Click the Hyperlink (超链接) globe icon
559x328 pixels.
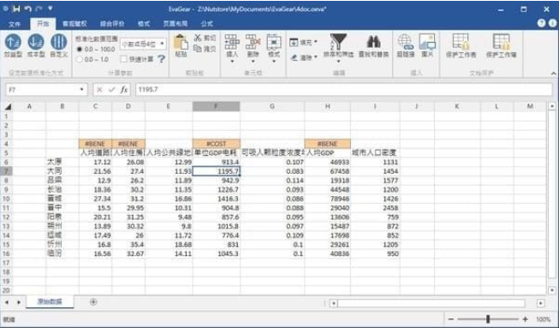click(406, 42)
